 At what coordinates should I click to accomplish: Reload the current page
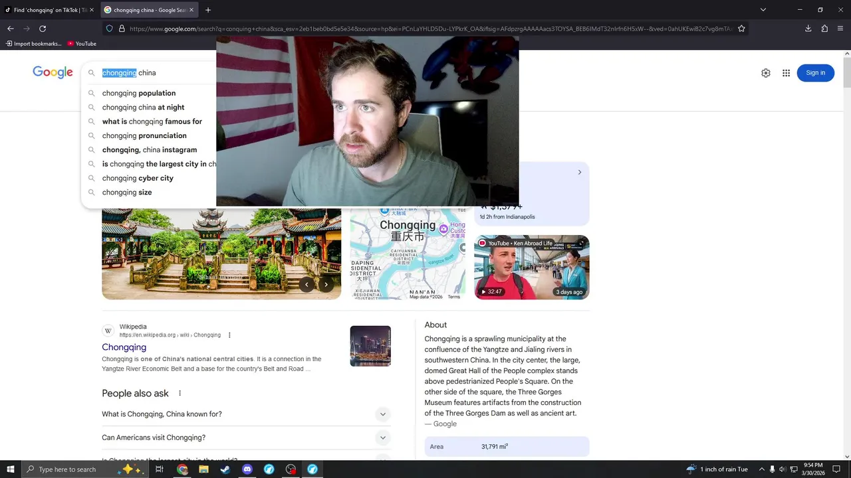[x=43, y=29]
